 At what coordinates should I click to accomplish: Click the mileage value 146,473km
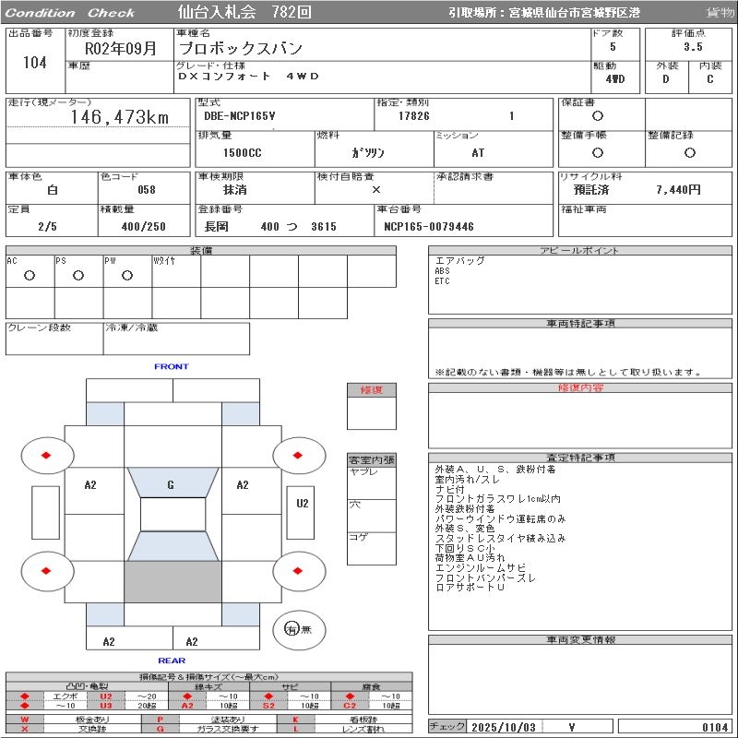pyautogui.click(x=120, y=118)
